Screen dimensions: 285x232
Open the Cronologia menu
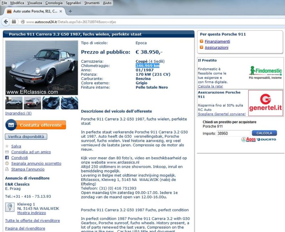(54, 3)
